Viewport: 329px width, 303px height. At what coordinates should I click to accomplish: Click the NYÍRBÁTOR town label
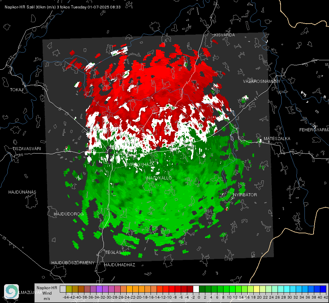[245, 195]
